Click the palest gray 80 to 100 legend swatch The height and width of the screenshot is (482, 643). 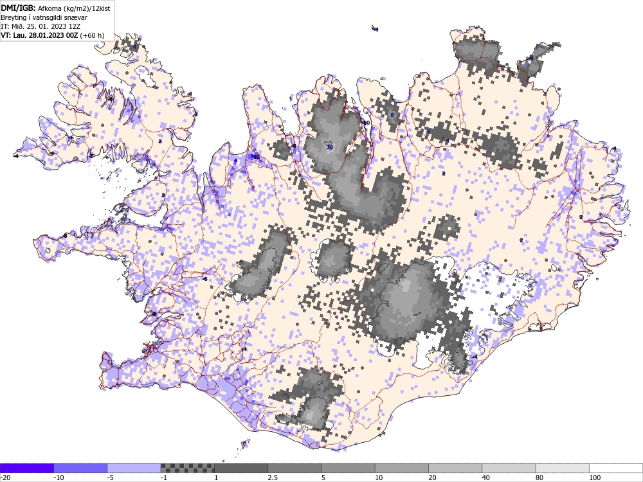[562, 468]
